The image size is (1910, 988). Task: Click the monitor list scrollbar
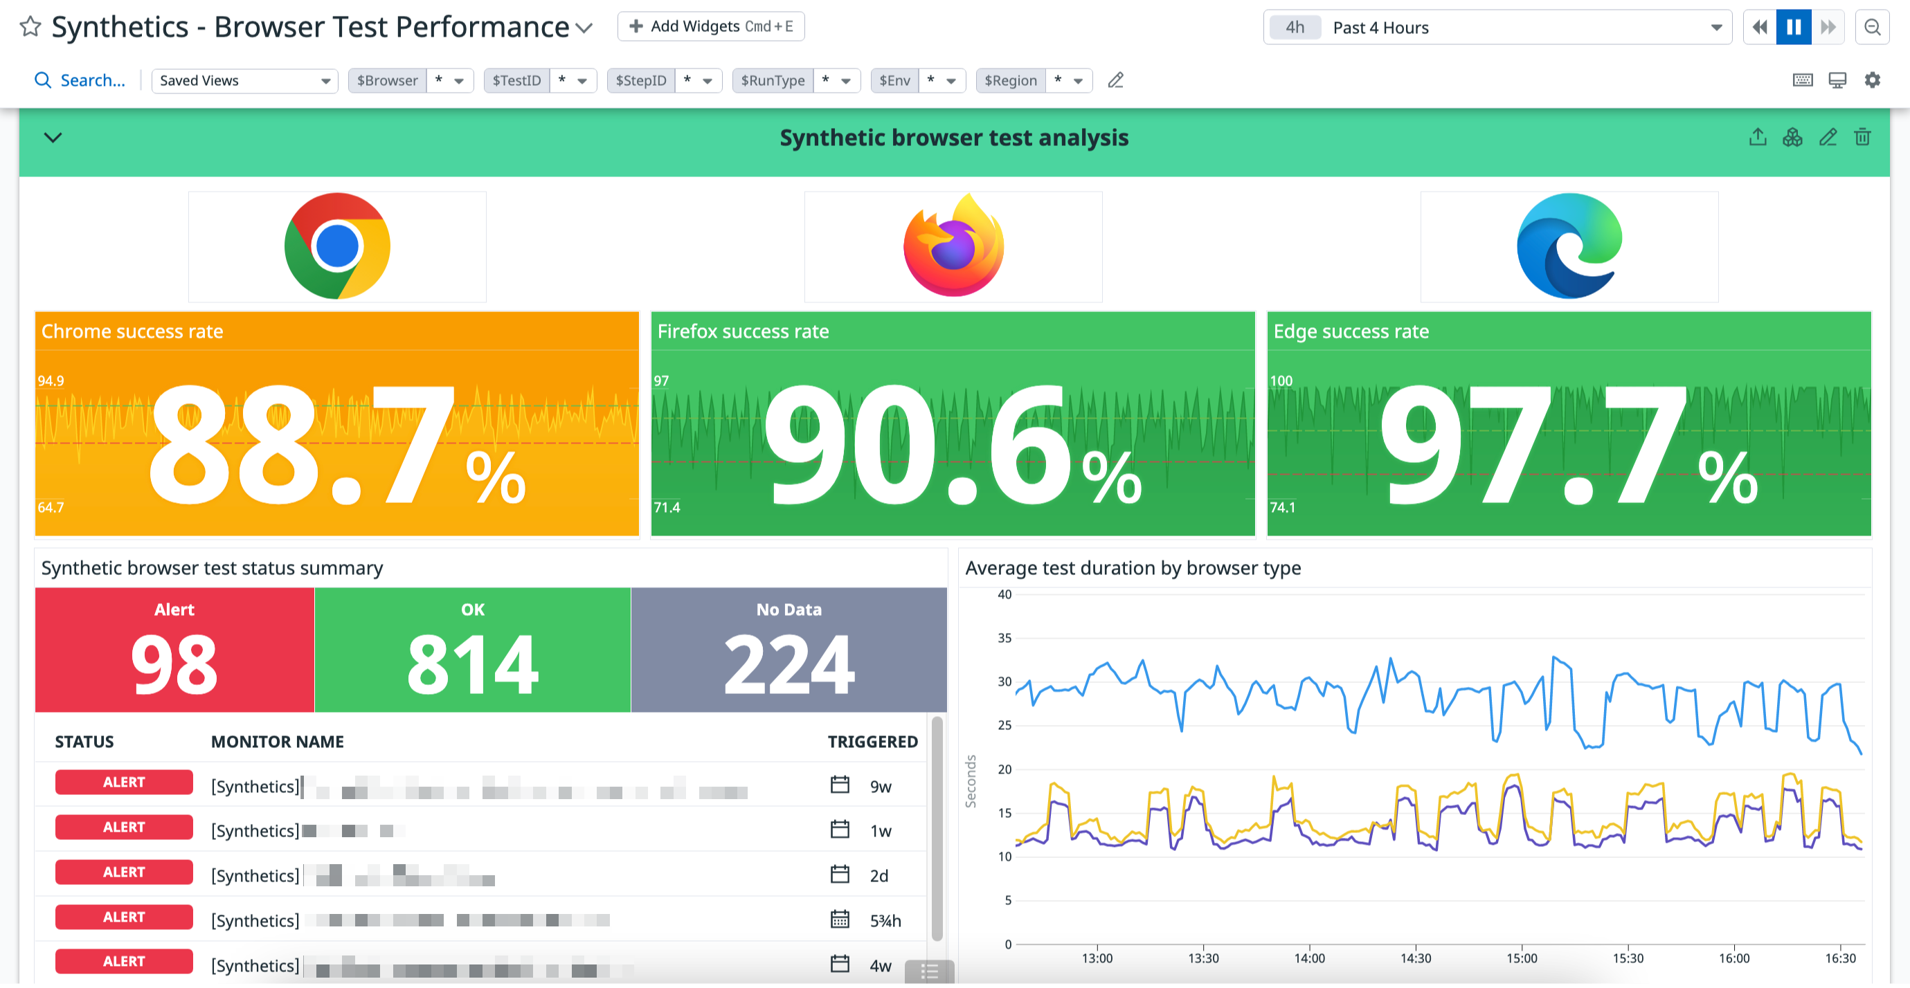click(x=937, y=829)
